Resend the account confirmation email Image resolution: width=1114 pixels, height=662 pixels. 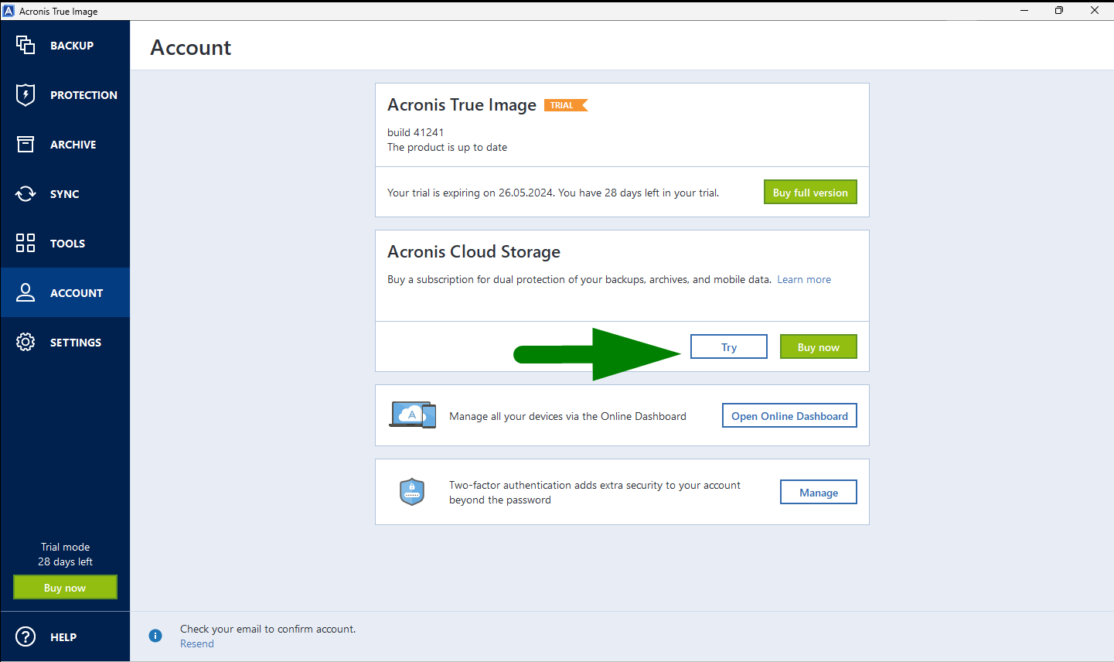point(196,643)
